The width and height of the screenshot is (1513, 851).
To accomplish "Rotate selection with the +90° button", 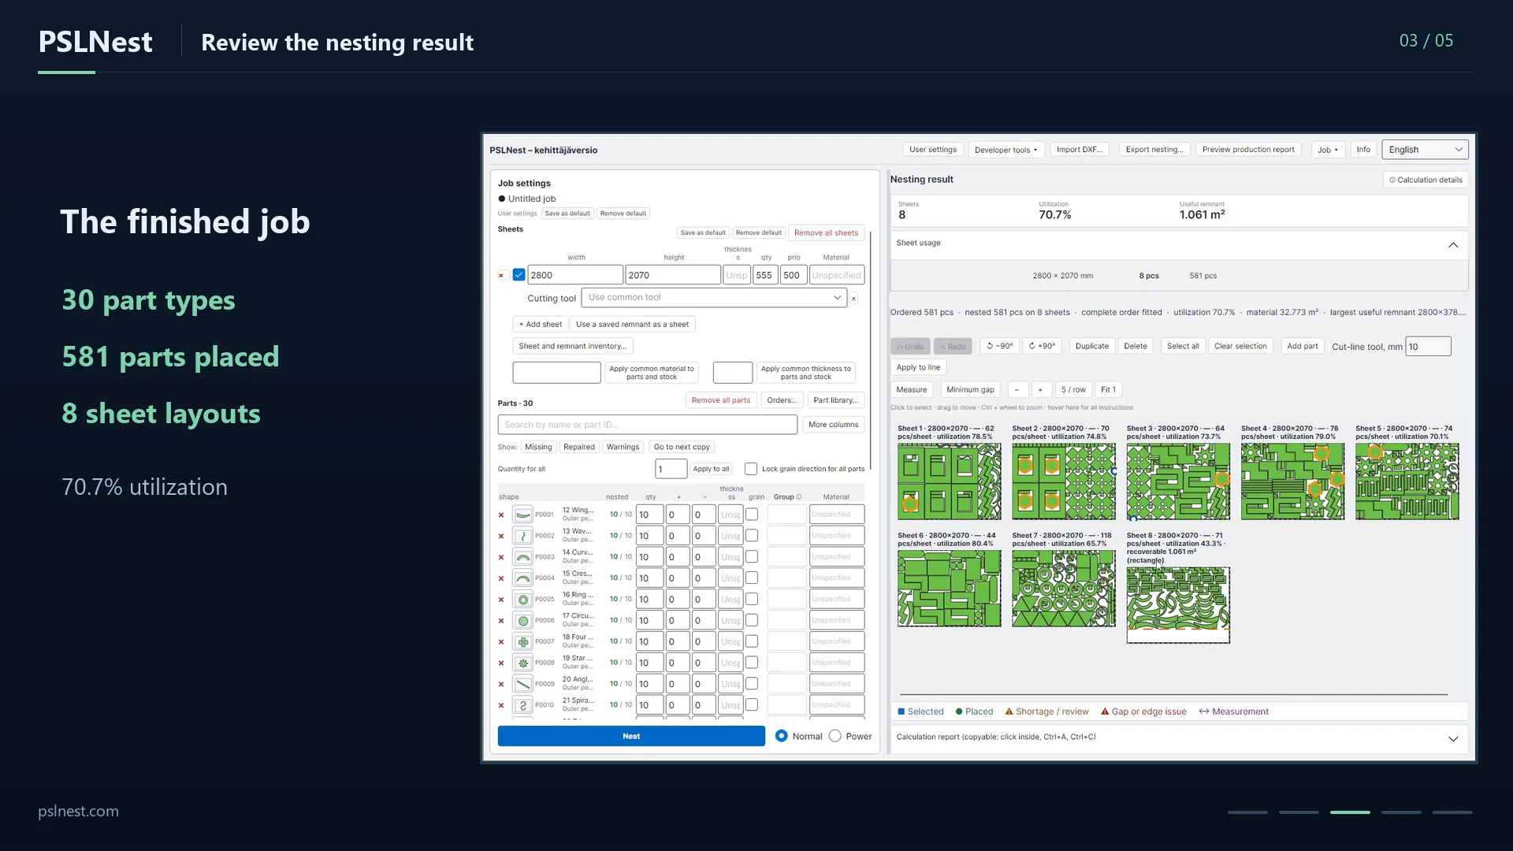I will point(1042,346).
